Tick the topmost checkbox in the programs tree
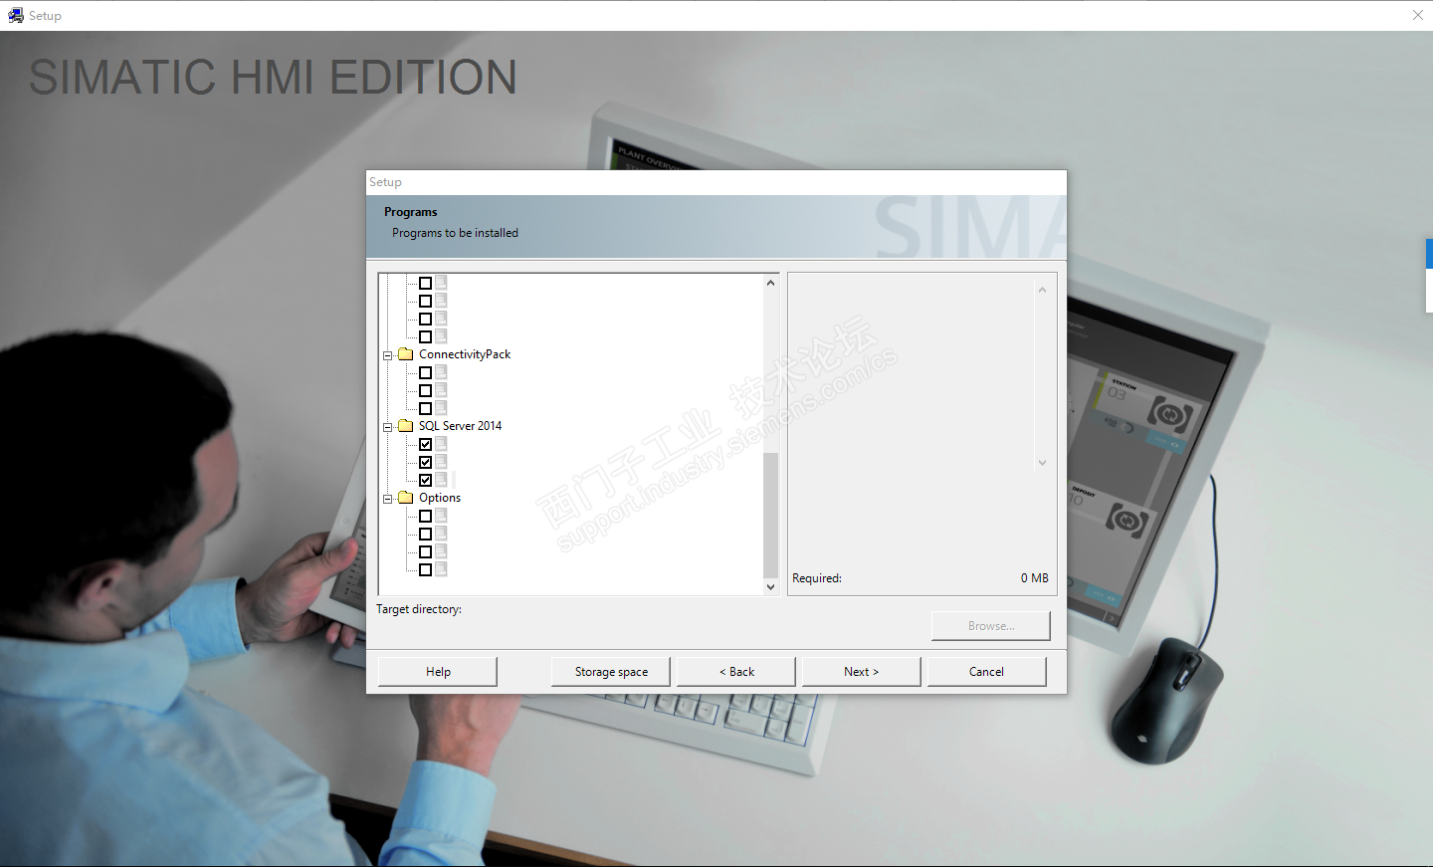The width and height of the screenshot is (1433, 867). 425,283
